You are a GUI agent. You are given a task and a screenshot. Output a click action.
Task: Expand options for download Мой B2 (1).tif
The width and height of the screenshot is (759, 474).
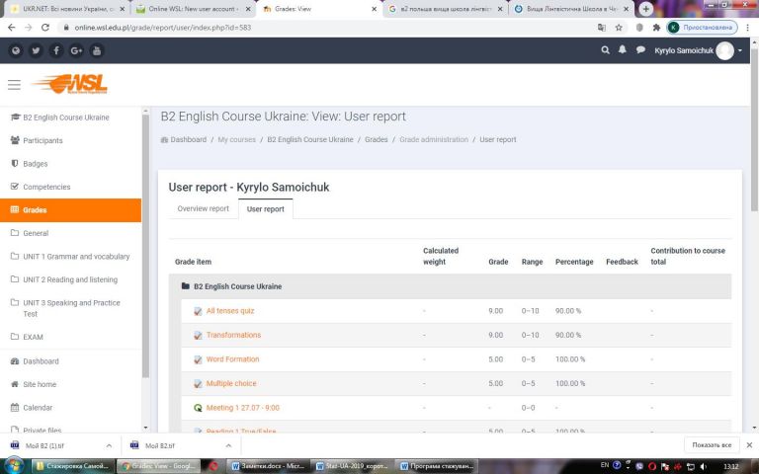click(109, 445)
